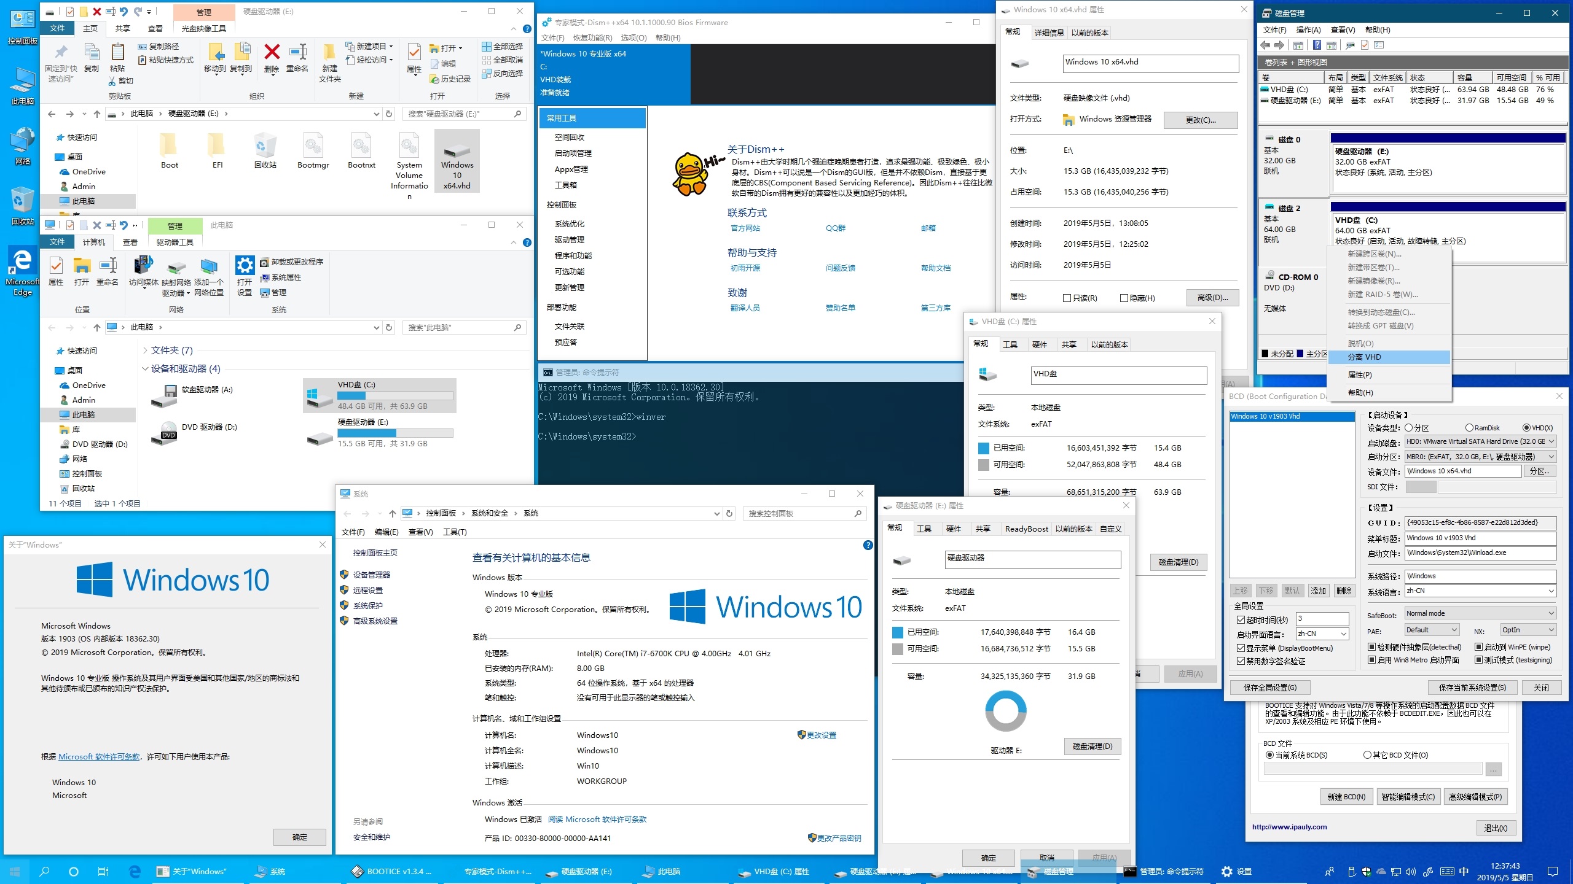Viewport: 1573px width, 884px height.
Task: Open the Start menu on the taskbar
Action: 15,871
